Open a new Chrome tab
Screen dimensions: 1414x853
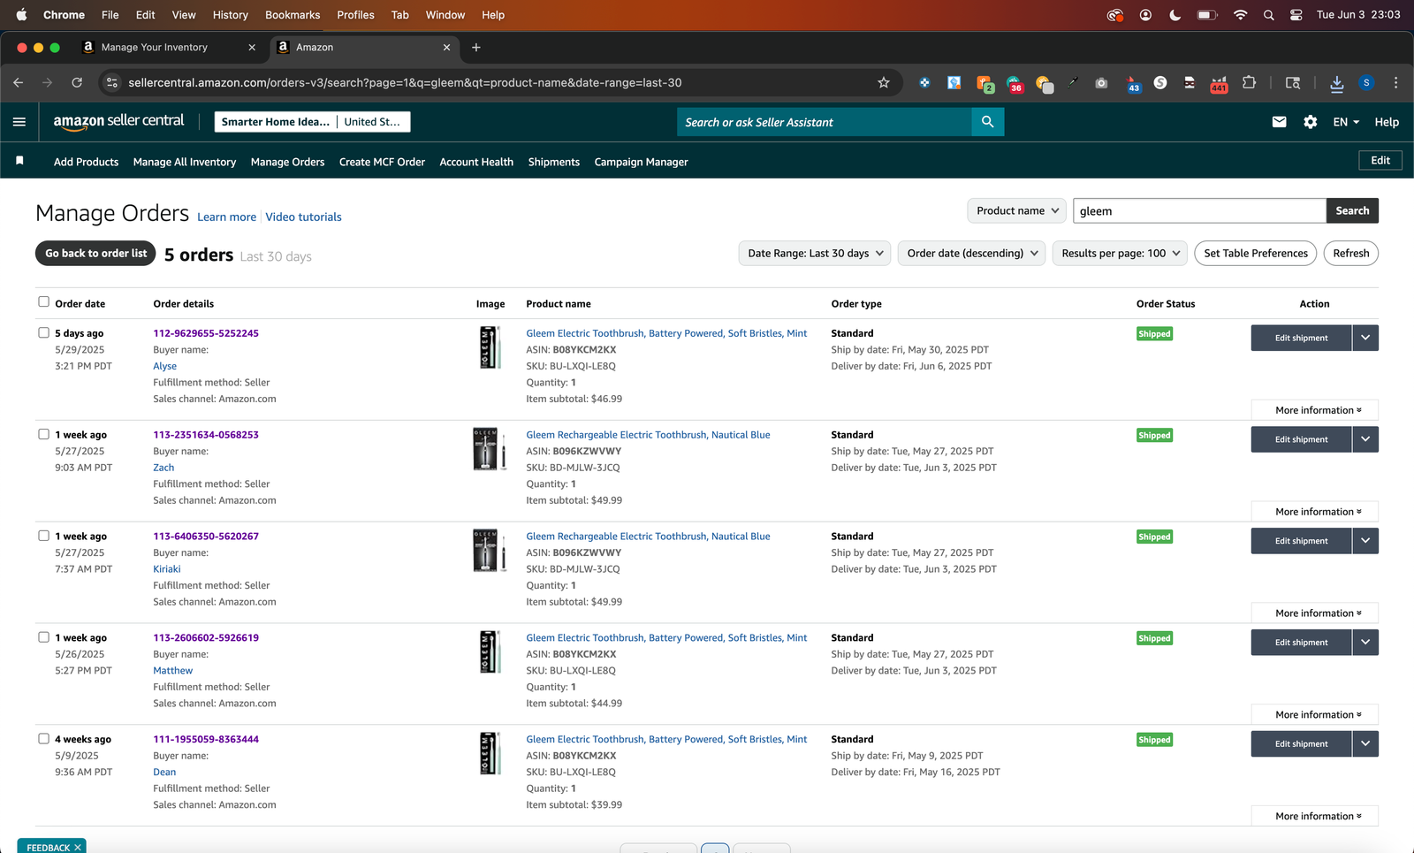point(476,48)
